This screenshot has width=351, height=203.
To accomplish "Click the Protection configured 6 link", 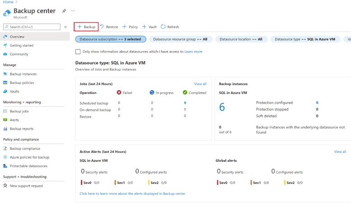I will [x=317, y=102].
